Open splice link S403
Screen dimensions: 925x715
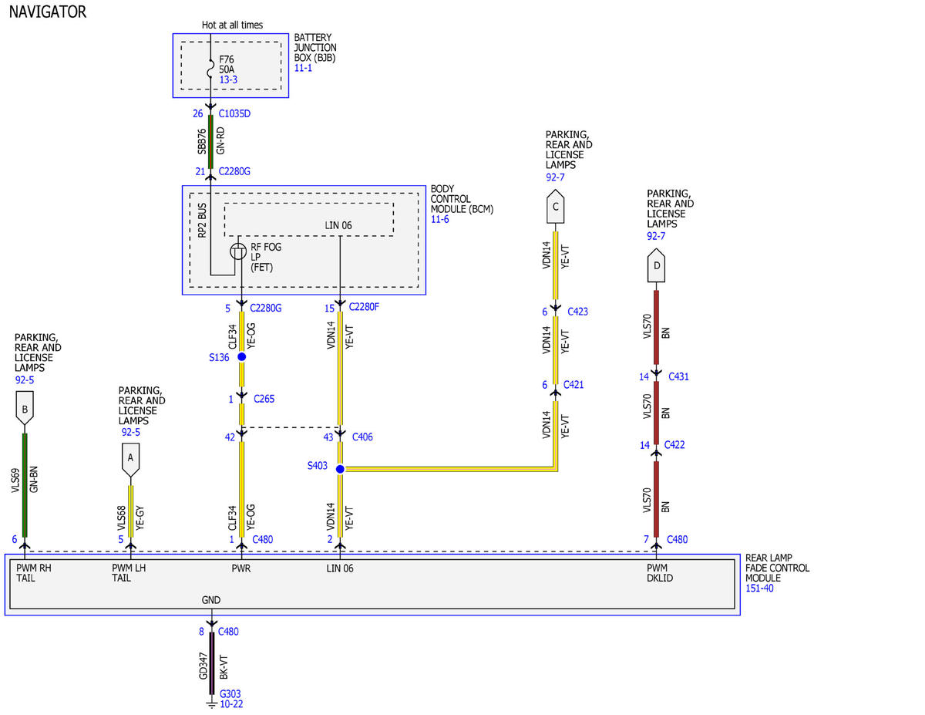click(318, 465)
